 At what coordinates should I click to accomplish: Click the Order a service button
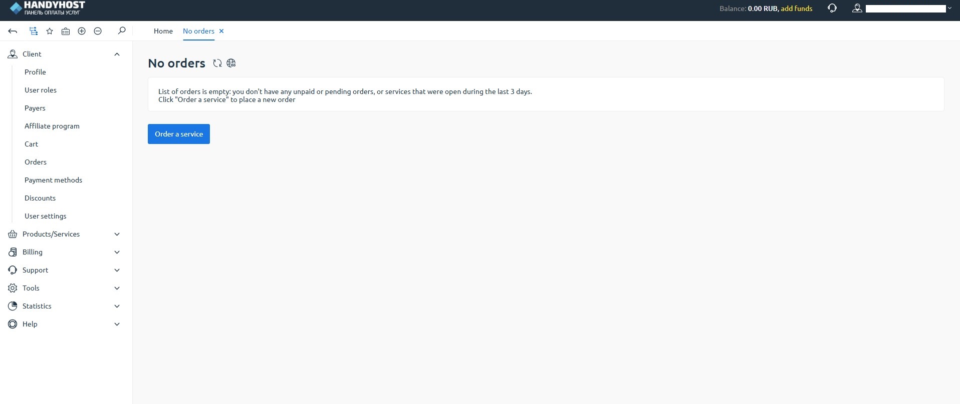click(179, 134)
